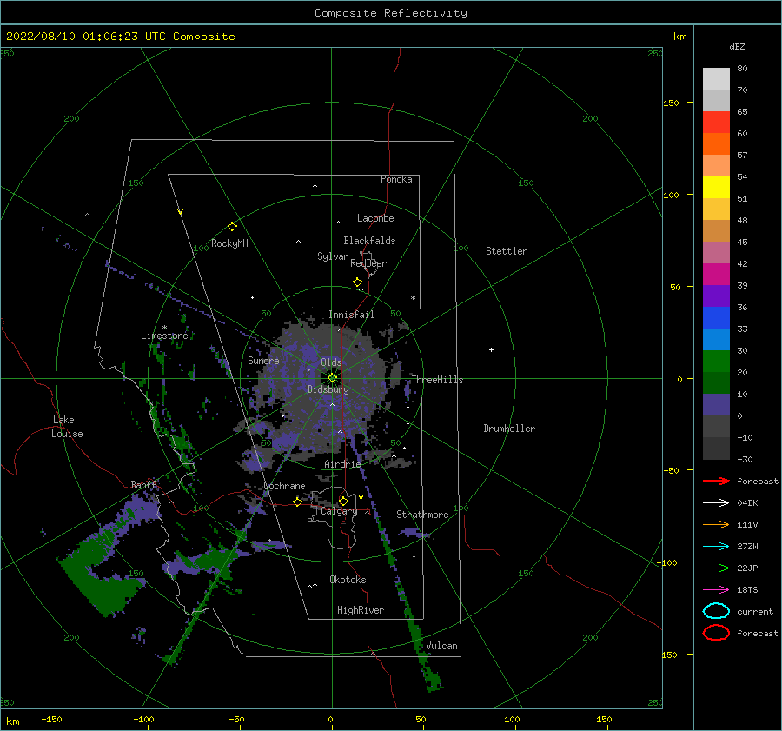Click the Drumheller city label

point(509,429)
